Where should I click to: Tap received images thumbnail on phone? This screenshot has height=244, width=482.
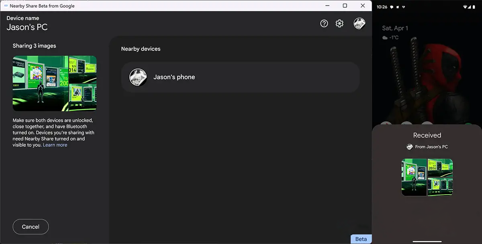coord(427,177)
